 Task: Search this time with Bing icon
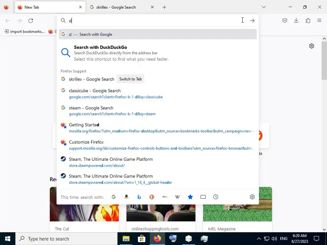coord(139,197)
